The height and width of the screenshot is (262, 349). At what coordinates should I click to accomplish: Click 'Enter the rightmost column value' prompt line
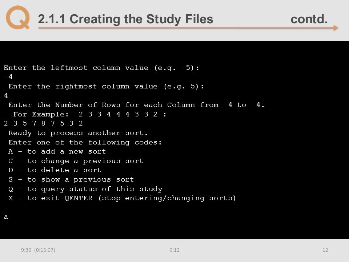tap(106, 87)
